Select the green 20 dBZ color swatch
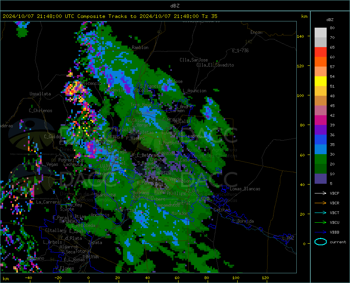350x283 pixels. [320, 159]
